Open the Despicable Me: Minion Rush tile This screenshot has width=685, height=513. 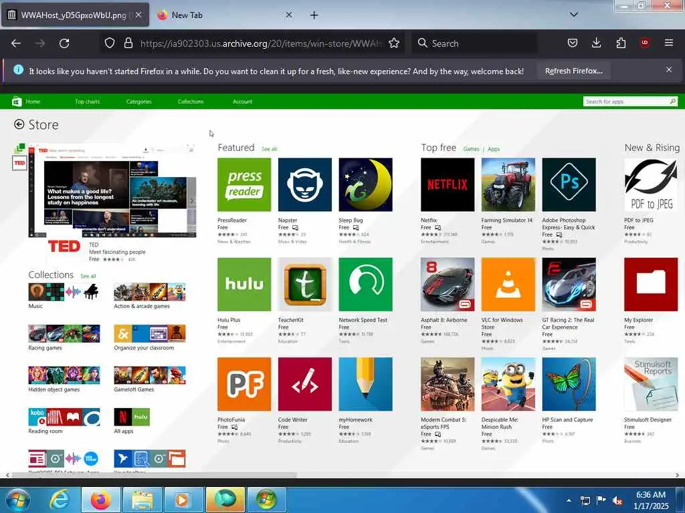[x=508, y=384]
